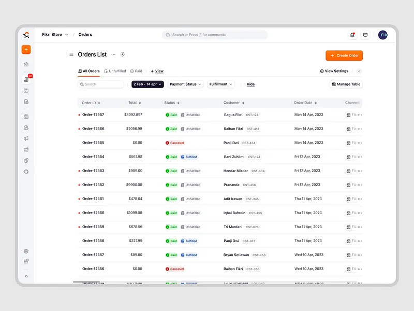The image size is (414, 311).
Task: Open the chat messages icon in header
Action: tap(365, 35)
